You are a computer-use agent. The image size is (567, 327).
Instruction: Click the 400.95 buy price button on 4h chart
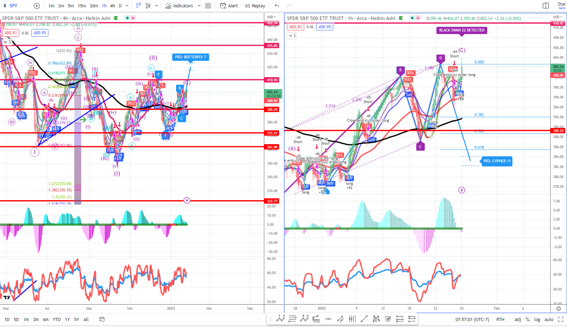coord(40,33)
